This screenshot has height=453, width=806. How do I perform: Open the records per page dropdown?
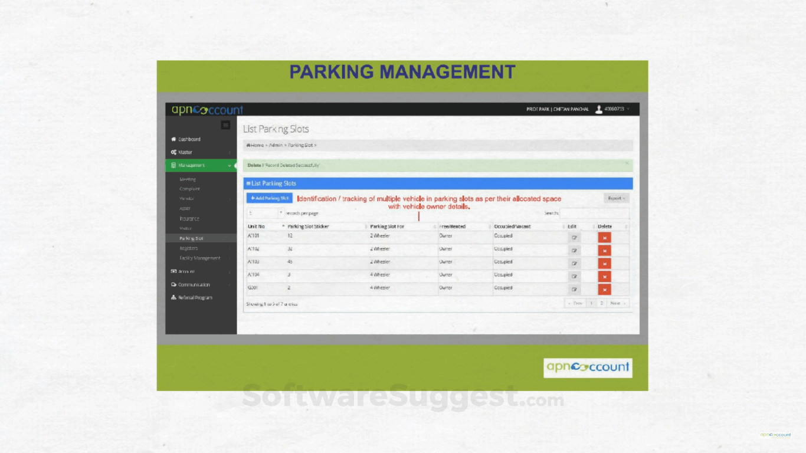265,213
